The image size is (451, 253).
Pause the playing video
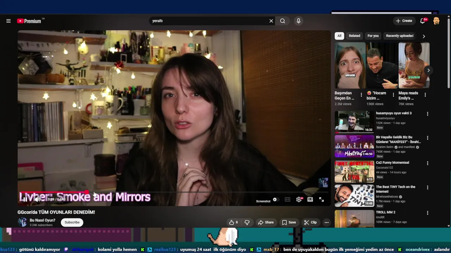(25, 199)
